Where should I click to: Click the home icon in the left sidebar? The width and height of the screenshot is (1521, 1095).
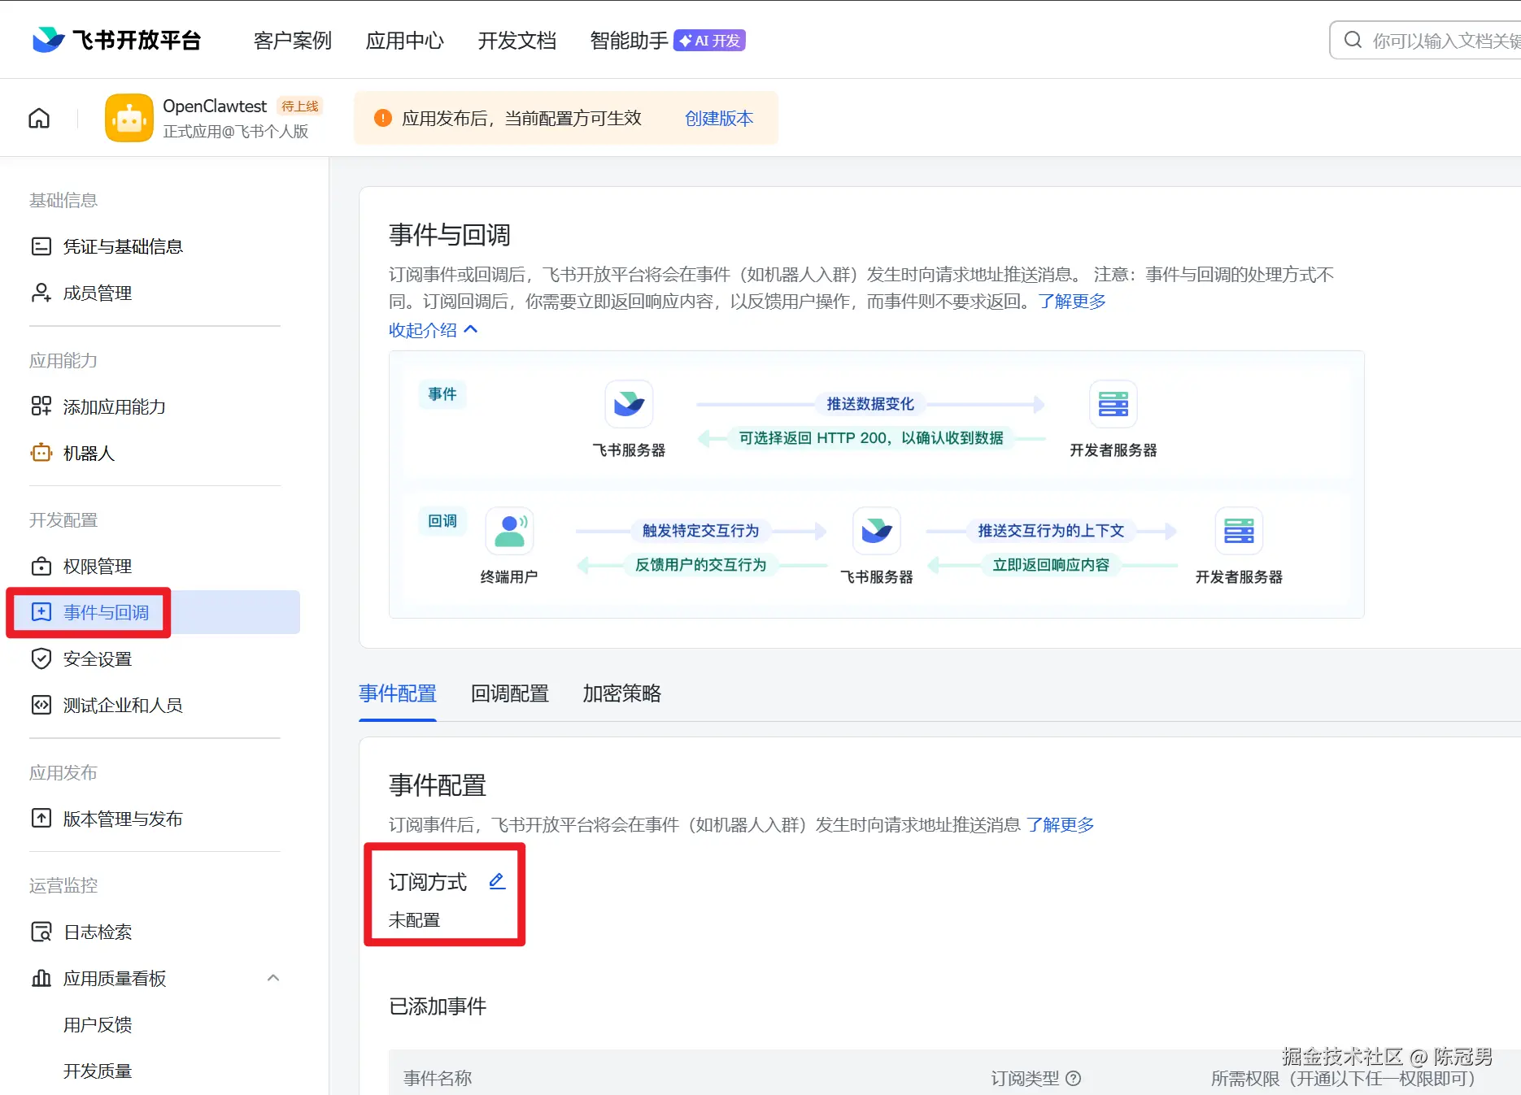tap(38, 117)
